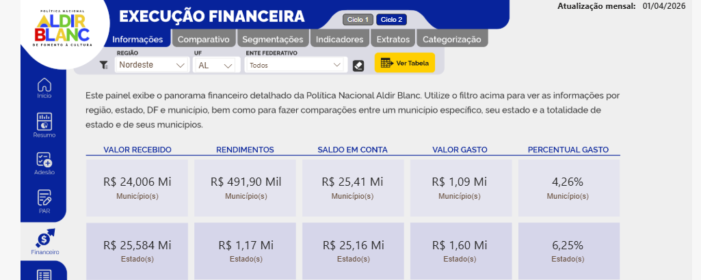Click the list icon below Financeiro

tap(44, 273)
